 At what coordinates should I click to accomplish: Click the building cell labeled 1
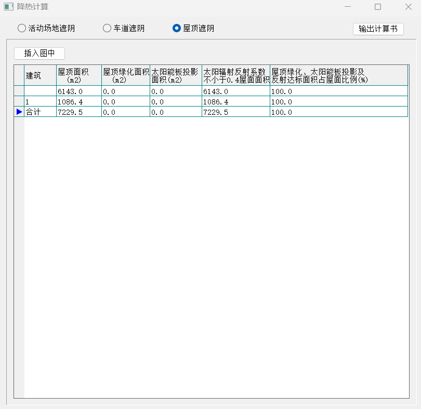(40, 102)
